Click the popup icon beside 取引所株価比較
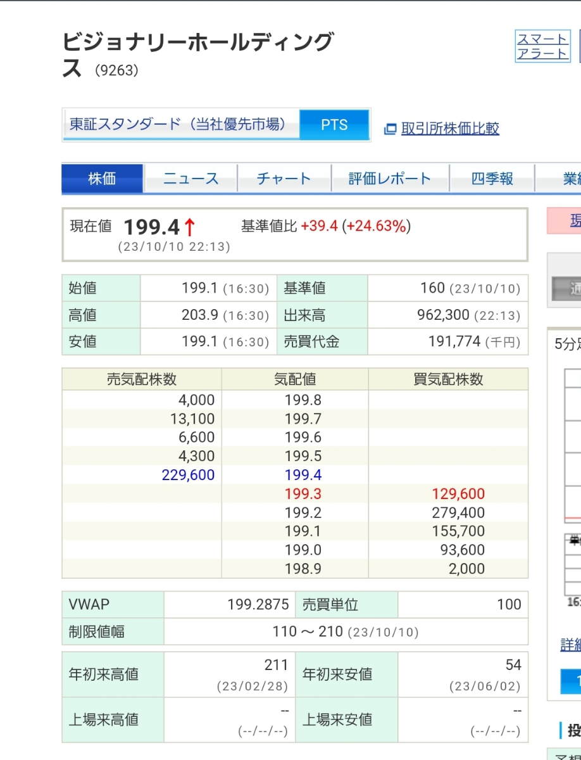 pyautogui.click(x=390, y=129)
